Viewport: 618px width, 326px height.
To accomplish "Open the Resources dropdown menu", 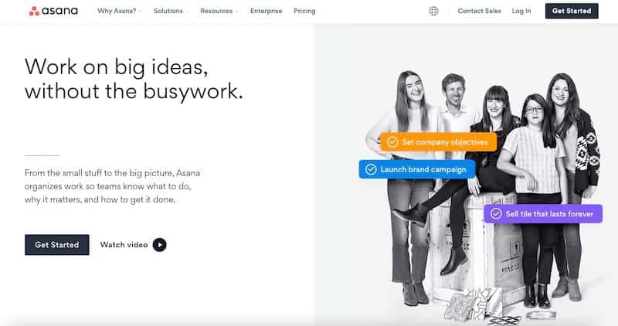I will coord(219,11).
